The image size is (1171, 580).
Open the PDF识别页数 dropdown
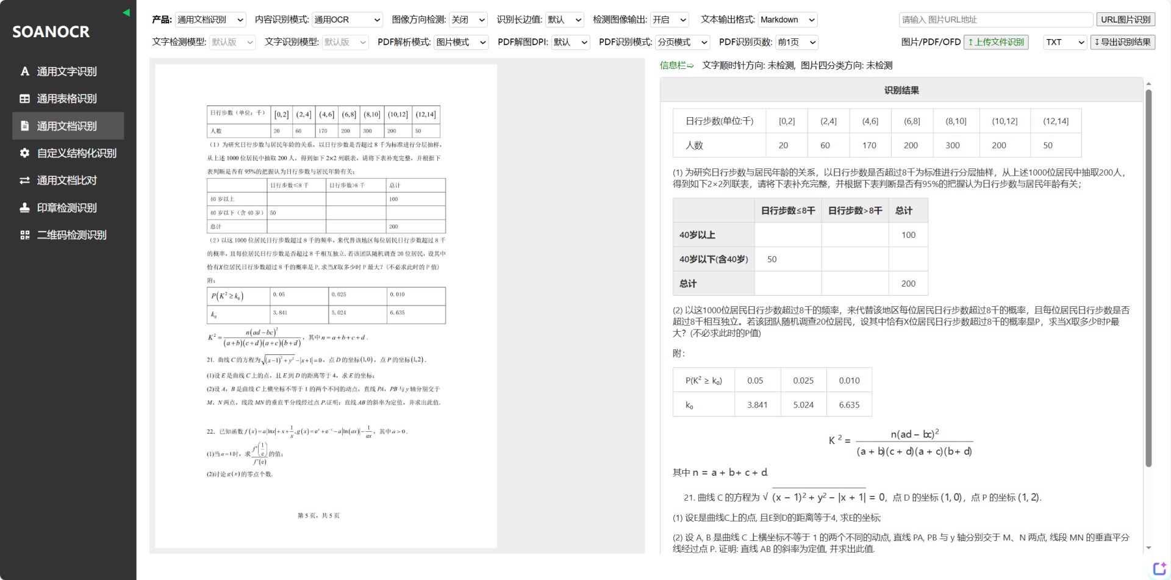pos(796,42)
